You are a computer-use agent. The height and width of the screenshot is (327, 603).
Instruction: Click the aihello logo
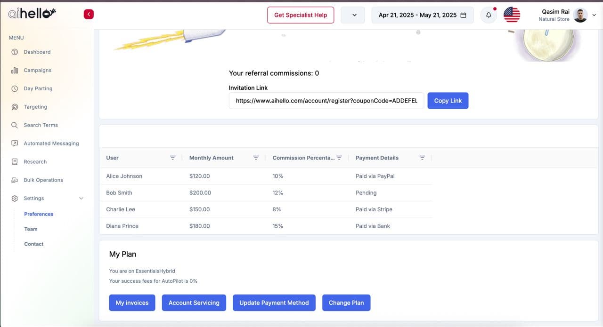32,14
